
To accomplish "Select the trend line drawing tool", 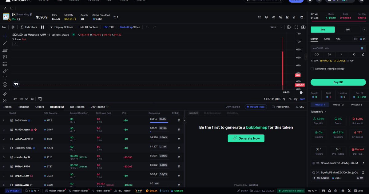I will point(5,43).
